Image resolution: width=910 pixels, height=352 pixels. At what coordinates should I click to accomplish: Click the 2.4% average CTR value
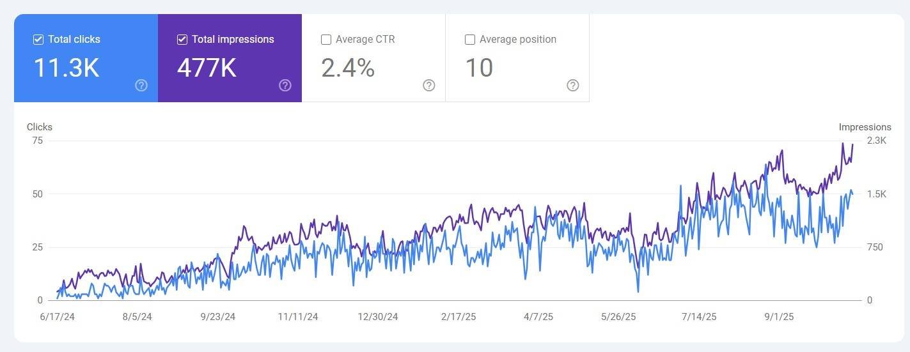[348, 68]
